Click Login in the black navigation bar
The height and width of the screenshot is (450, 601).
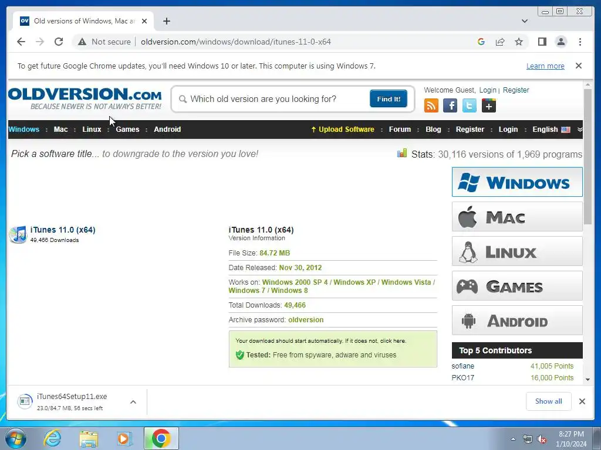click(x=508, y=129)
